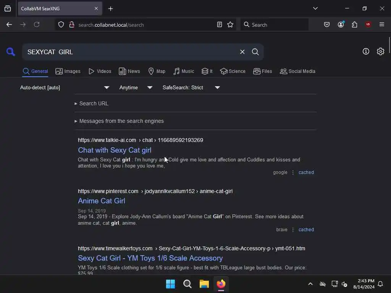
Task: Open cached link for brave result
Action: click(x=306, y=230)
